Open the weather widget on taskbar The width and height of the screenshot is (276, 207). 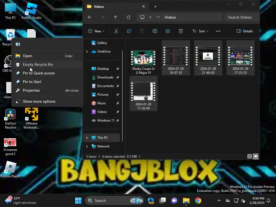tap(20, 201)
